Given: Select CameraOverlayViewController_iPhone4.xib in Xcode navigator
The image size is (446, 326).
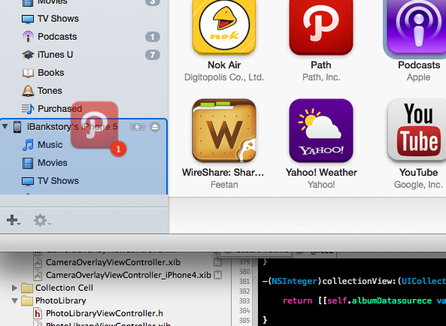Looking at the screenshot, I should click(129, 275).
